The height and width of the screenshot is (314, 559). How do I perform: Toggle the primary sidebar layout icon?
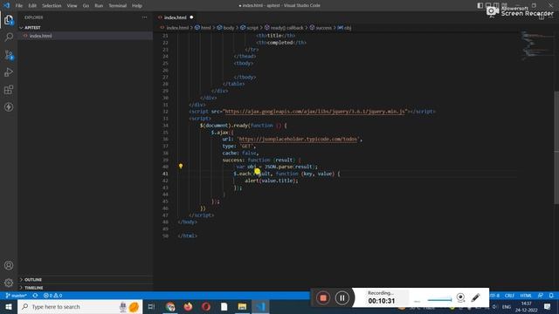[x=480, y=5]
